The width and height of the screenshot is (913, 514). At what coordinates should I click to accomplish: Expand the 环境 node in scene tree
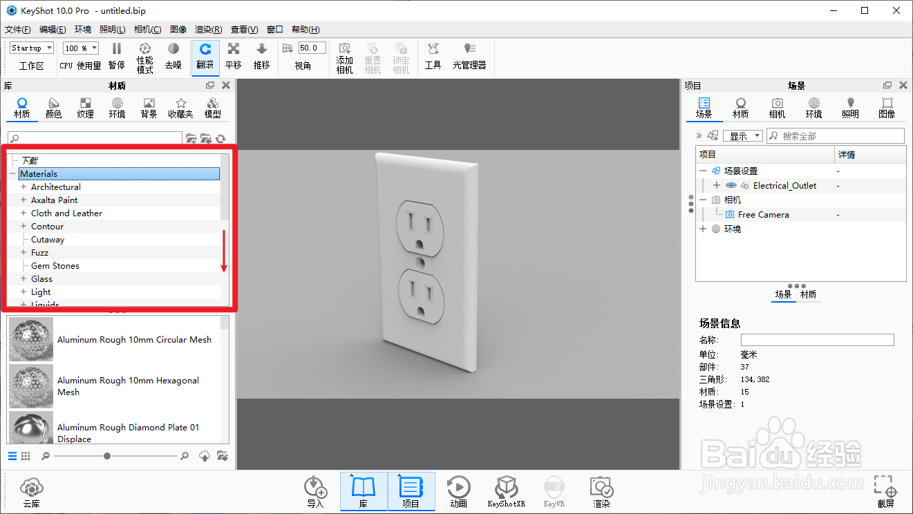[703, 229]
